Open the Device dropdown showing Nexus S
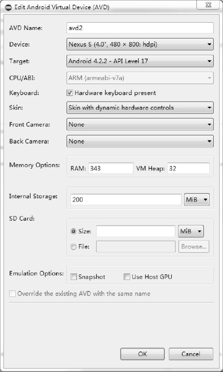 pos(140,44)
